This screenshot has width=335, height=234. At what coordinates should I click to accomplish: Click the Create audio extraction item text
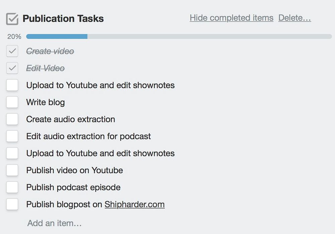(x=71, y=119)
